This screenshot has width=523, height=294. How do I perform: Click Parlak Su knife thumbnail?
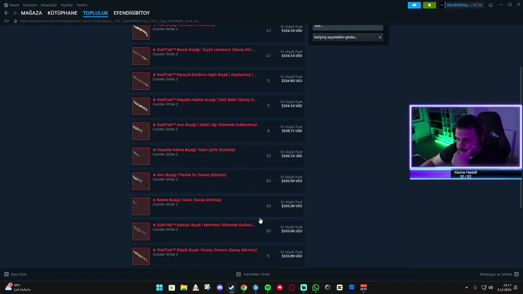pyautogui.click(x=141, y=181)
